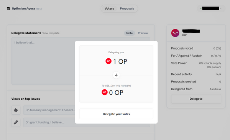Click the red OP token icon beside 0 OP
This screenshot has width=230, height=140.
tap(105, 92)
